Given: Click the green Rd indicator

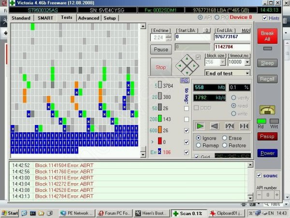Looking at the screenshot, I should (261, 121).
